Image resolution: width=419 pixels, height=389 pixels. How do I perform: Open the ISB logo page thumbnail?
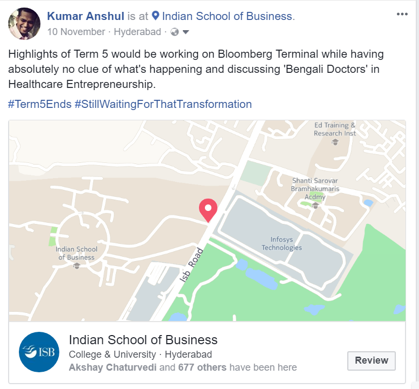pyautogui.click(x=39, y=352)
